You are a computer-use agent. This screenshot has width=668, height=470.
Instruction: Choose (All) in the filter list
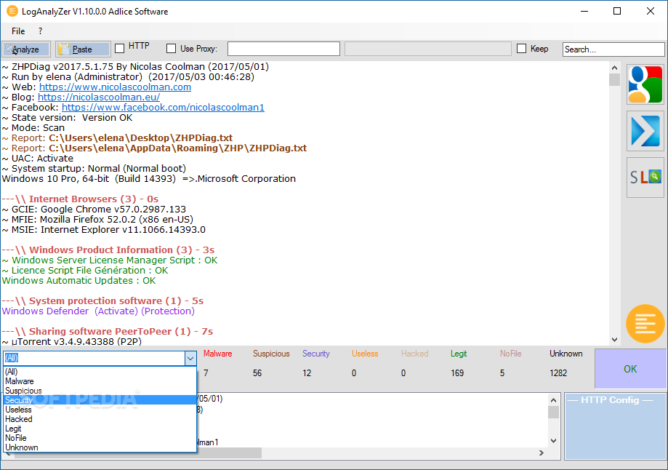point(100,372)
